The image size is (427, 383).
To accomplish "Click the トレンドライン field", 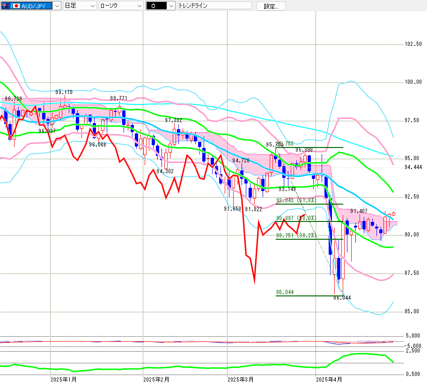I will [214, 6].
